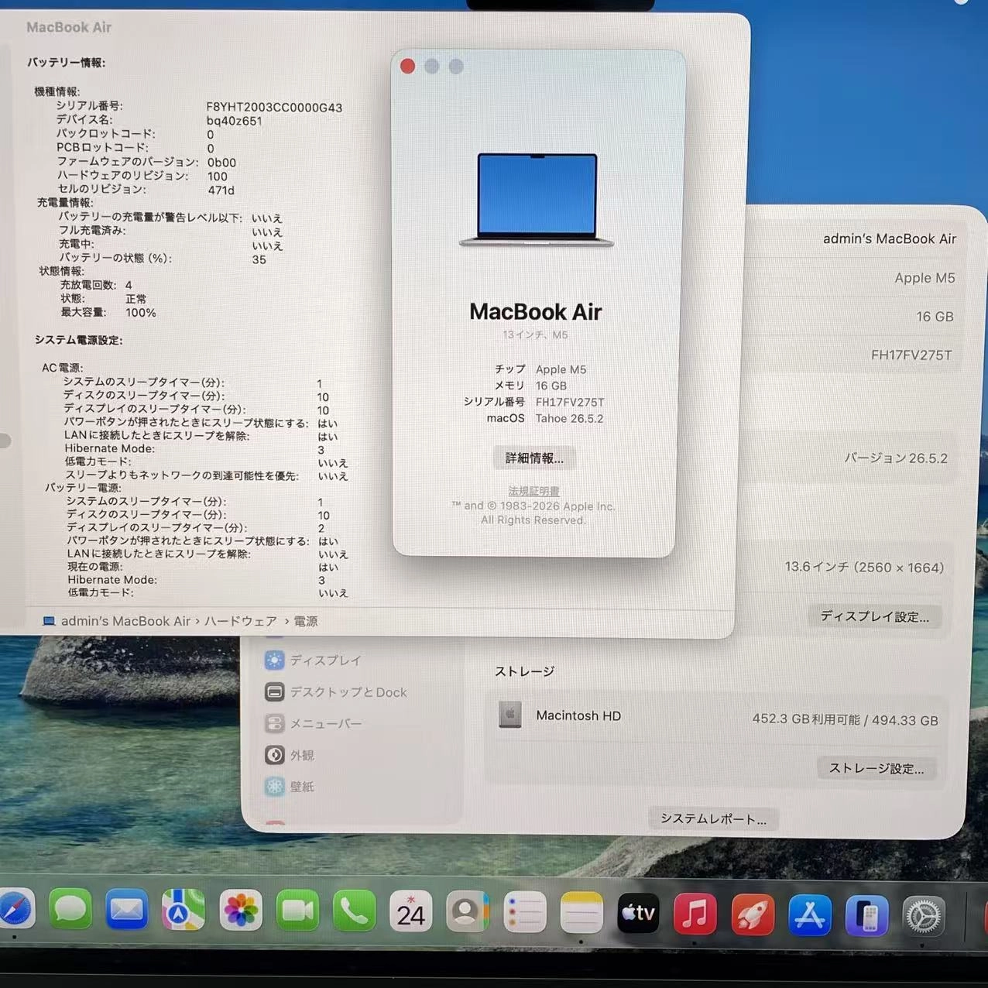Open Safari from the Dock
This screenshot has width=988, height=988.
point(15,910)
